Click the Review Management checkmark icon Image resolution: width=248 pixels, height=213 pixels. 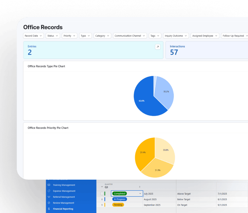coord(49,203)
